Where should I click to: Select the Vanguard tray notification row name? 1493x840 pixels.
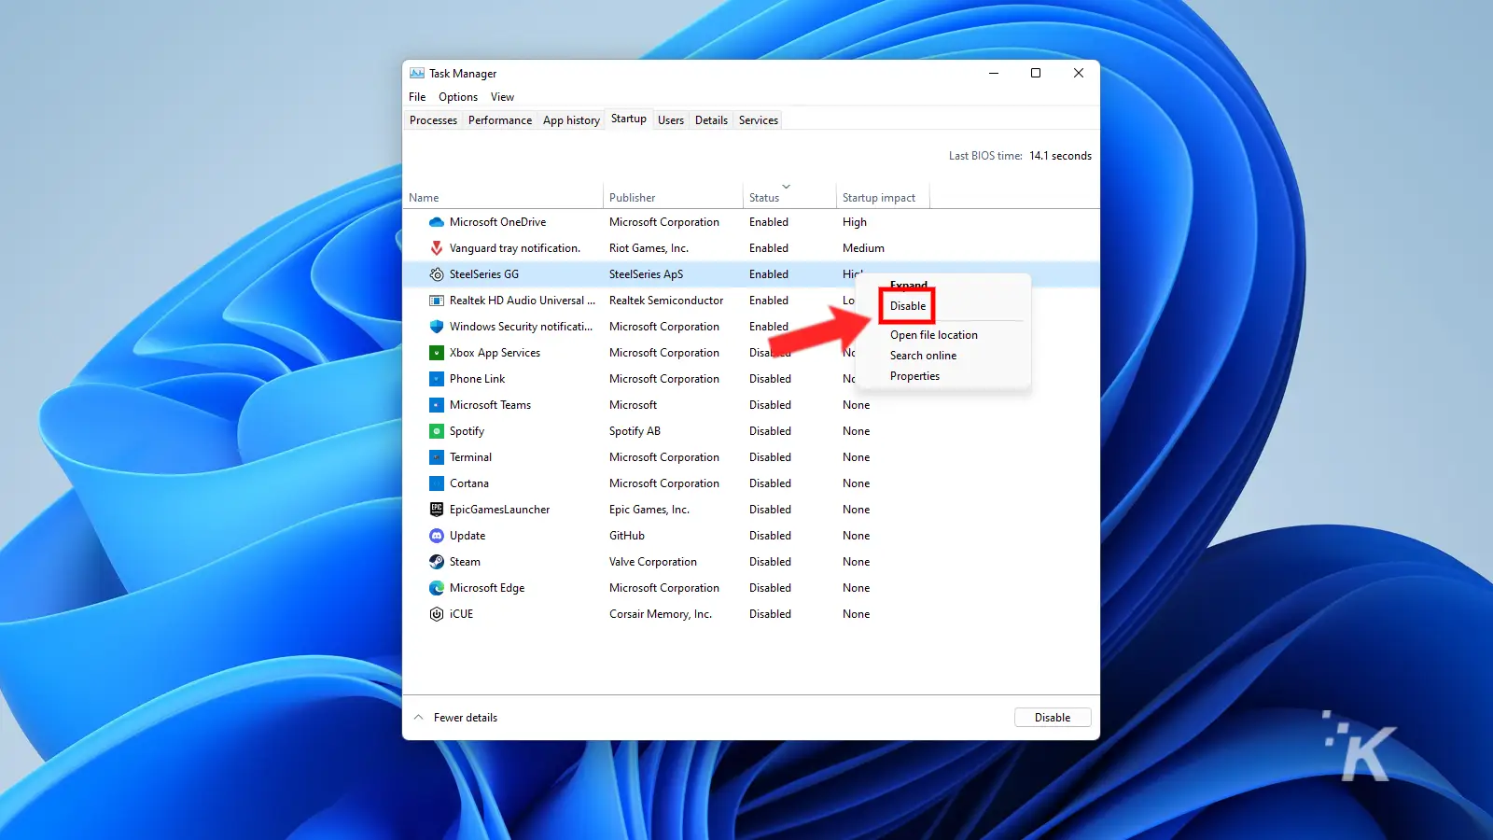pos(515,248)
